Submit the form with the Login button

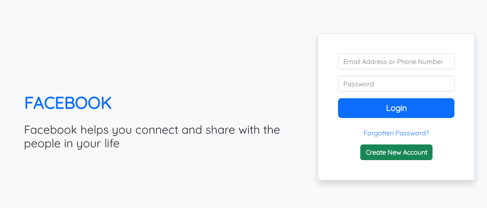coord(396,108)
